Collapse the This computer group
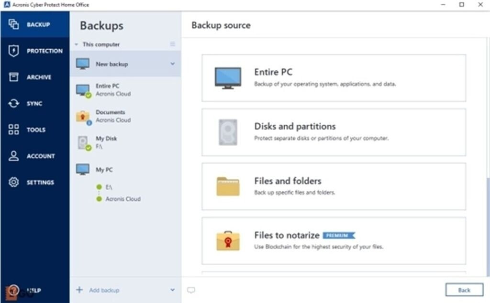 (76, 44)
